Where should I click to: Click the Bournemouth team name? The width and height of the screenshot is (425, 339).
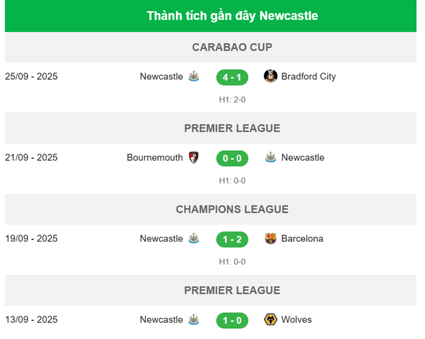[x=155, y=157]
